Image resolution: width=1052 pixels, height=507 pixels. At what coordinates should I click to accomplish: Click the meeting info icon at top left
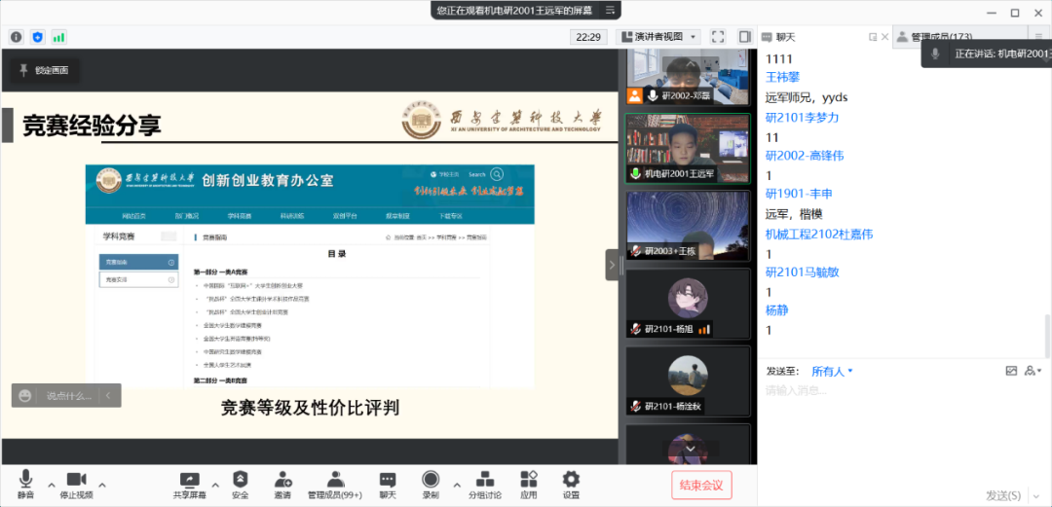(17, 37)
